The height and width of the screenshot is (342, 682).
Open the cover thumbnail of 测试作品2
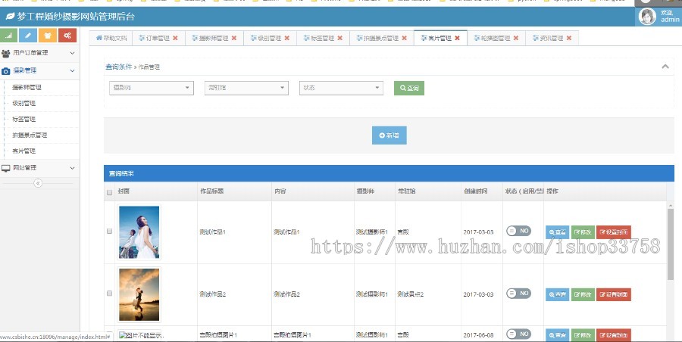point(139,294)
